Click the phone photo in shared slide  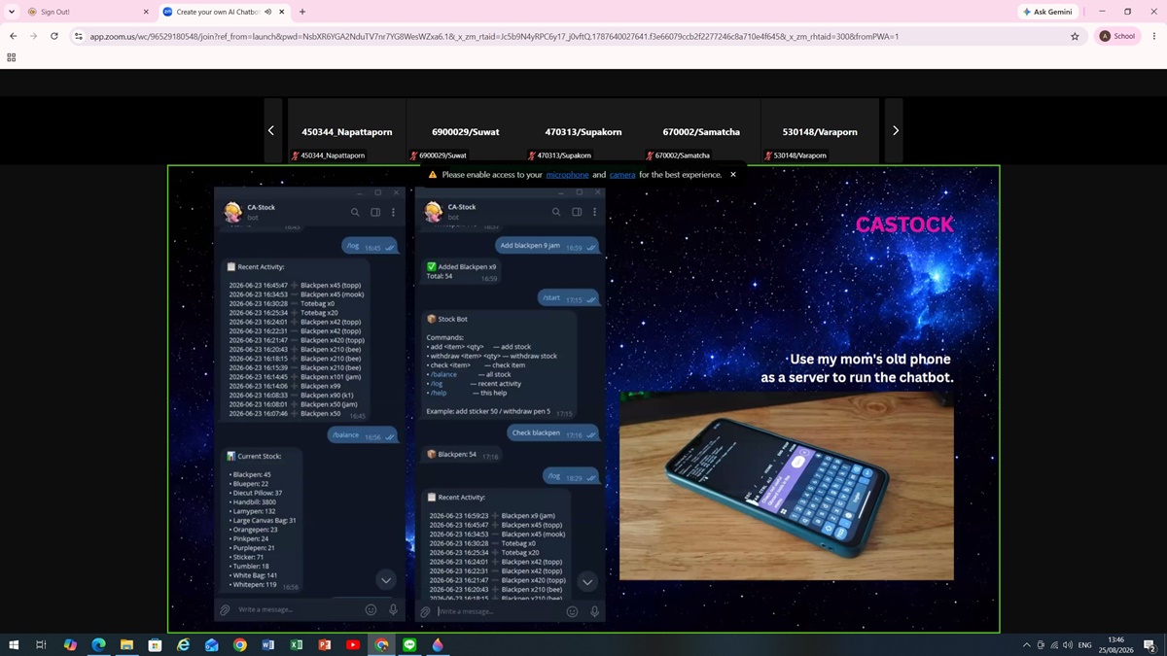[x=786, y=486]
